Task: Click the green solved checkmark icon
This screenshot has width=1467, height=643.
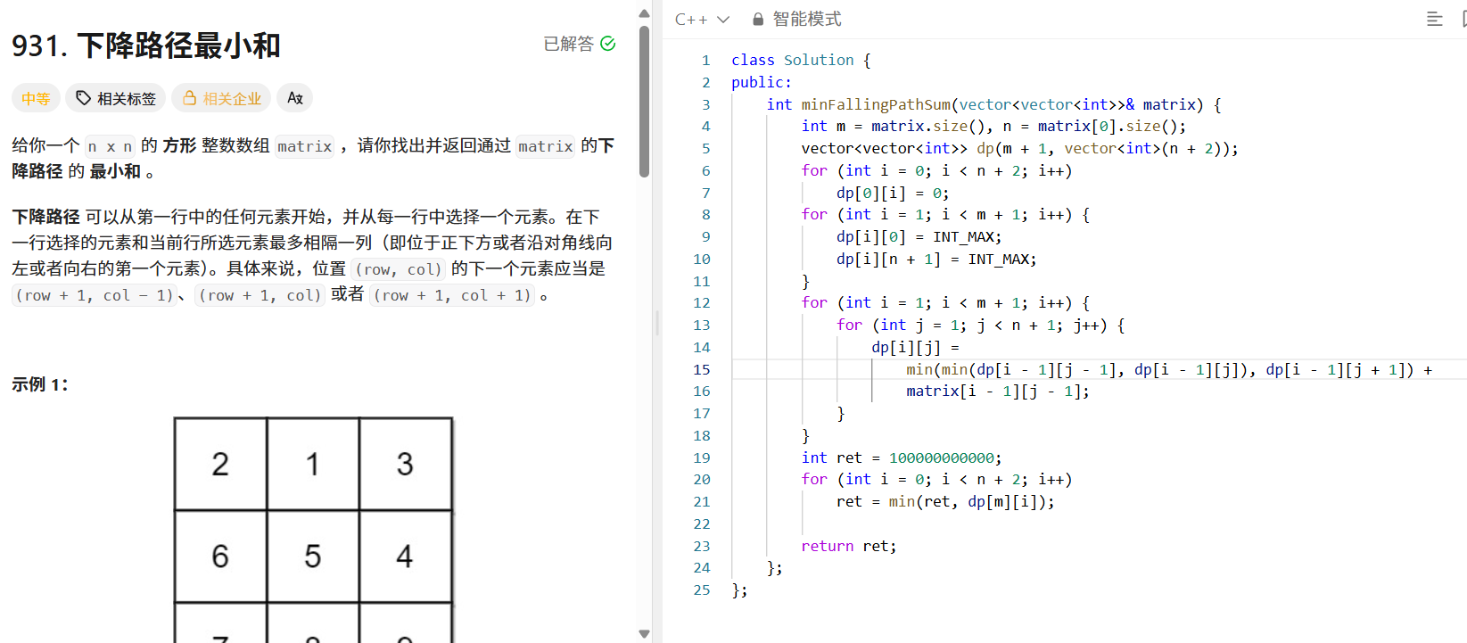Action: pos(608,44)
